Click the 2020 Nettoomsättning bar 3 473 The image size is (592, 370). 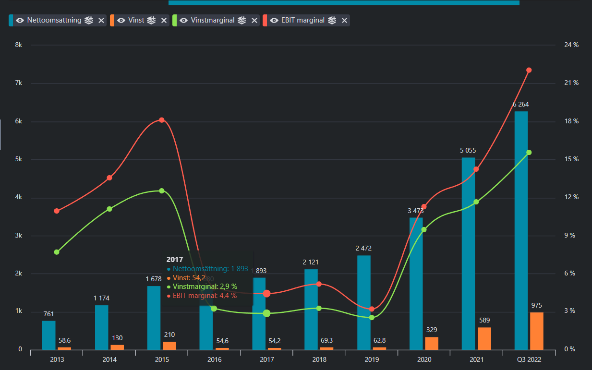click(x=416, y=284)
